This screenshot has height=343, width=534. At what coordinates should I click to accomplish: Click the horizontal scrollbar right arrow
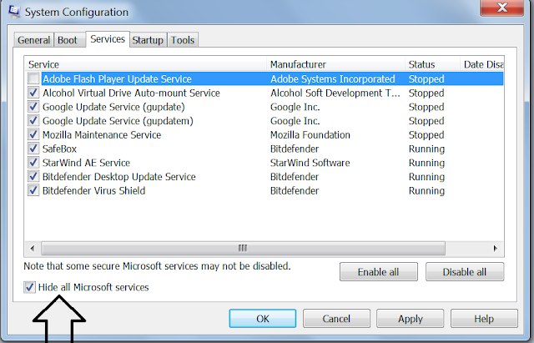point(496,249)
